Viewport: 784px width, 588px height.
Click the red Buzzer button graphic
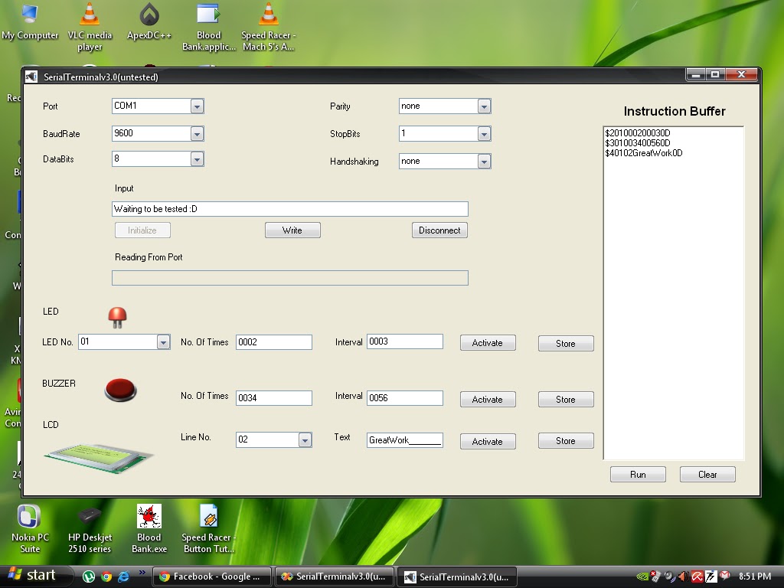pos(119,390)
